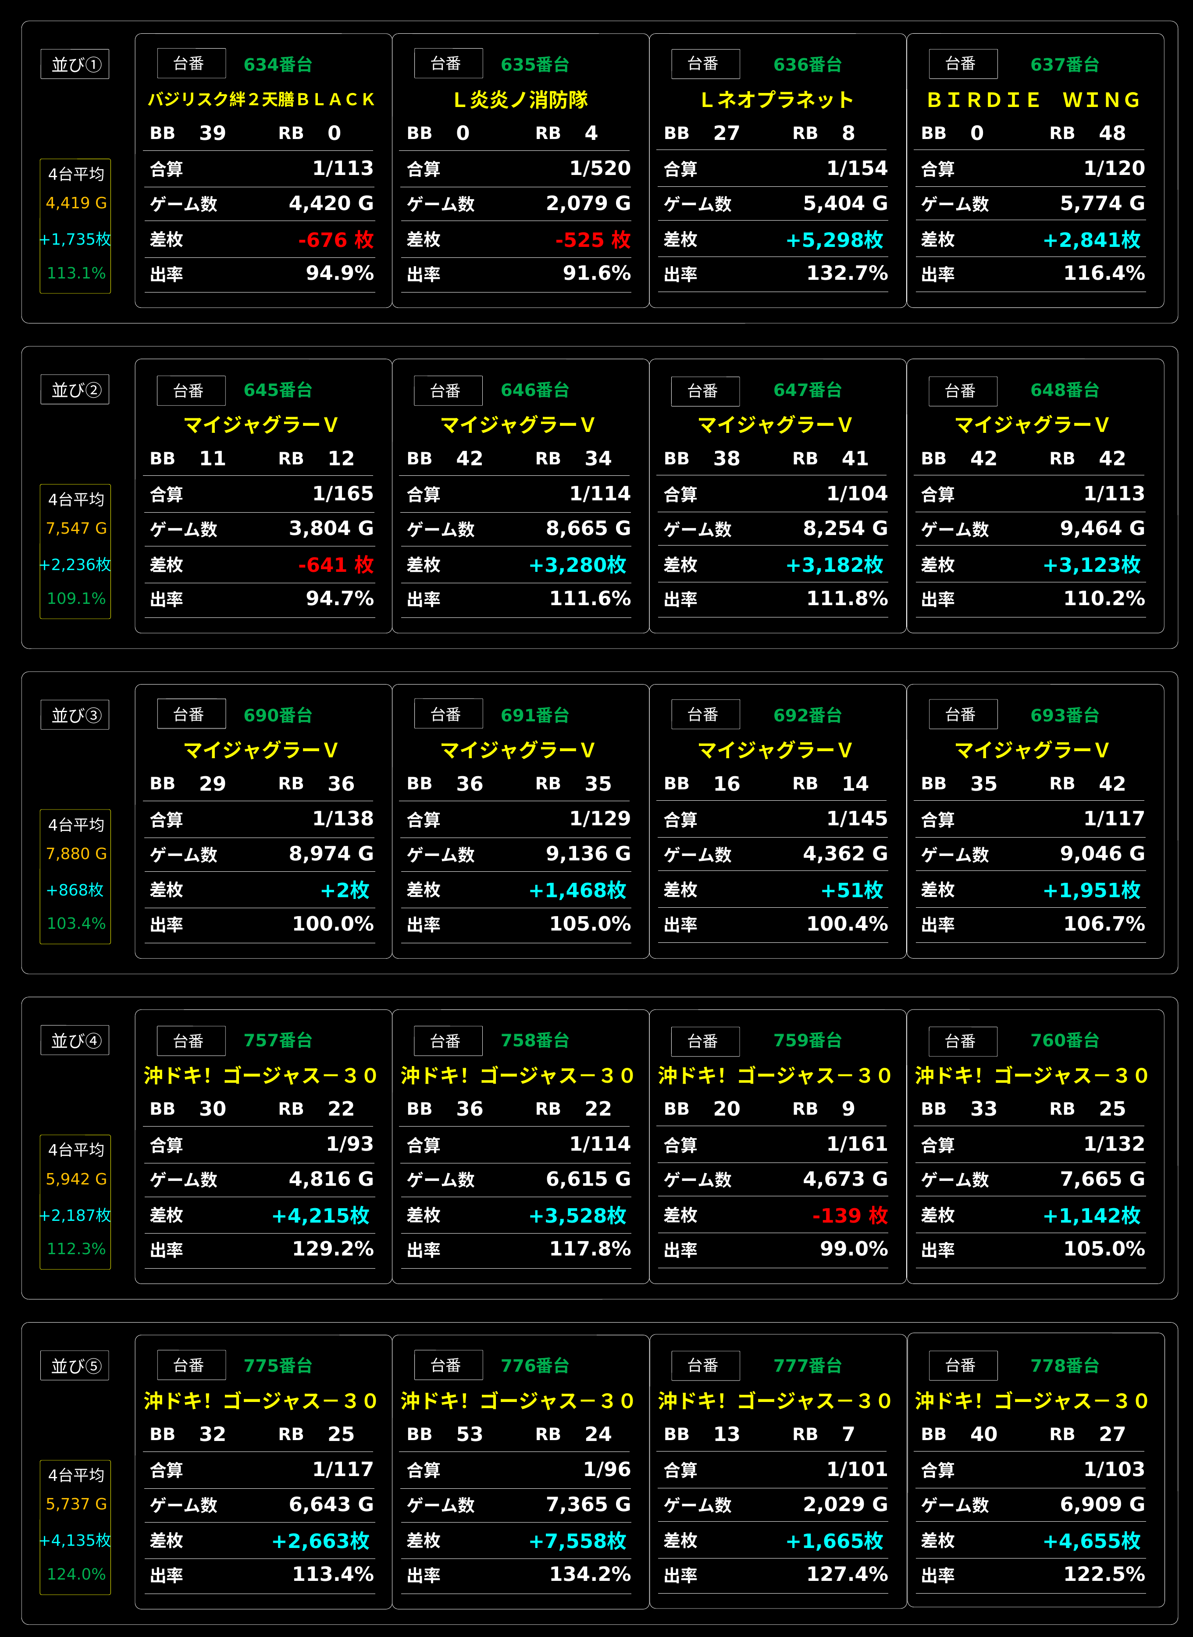Click the マイジャグラーV title under 645番台
Screen dimensions: 1193x1637
tap(261, 424)
